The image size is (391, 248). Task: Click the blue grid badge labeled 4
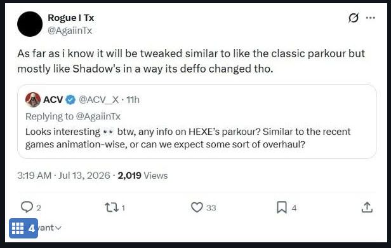click(23, 228)
